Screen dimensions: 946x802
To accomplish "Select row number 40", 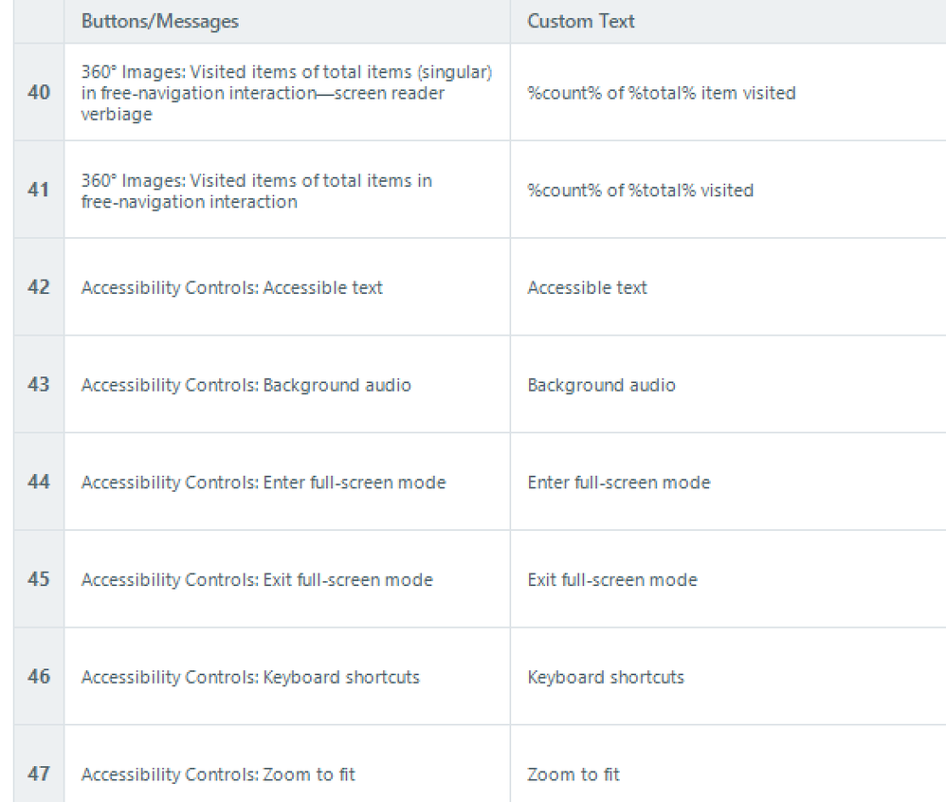I will click(39, 93).
